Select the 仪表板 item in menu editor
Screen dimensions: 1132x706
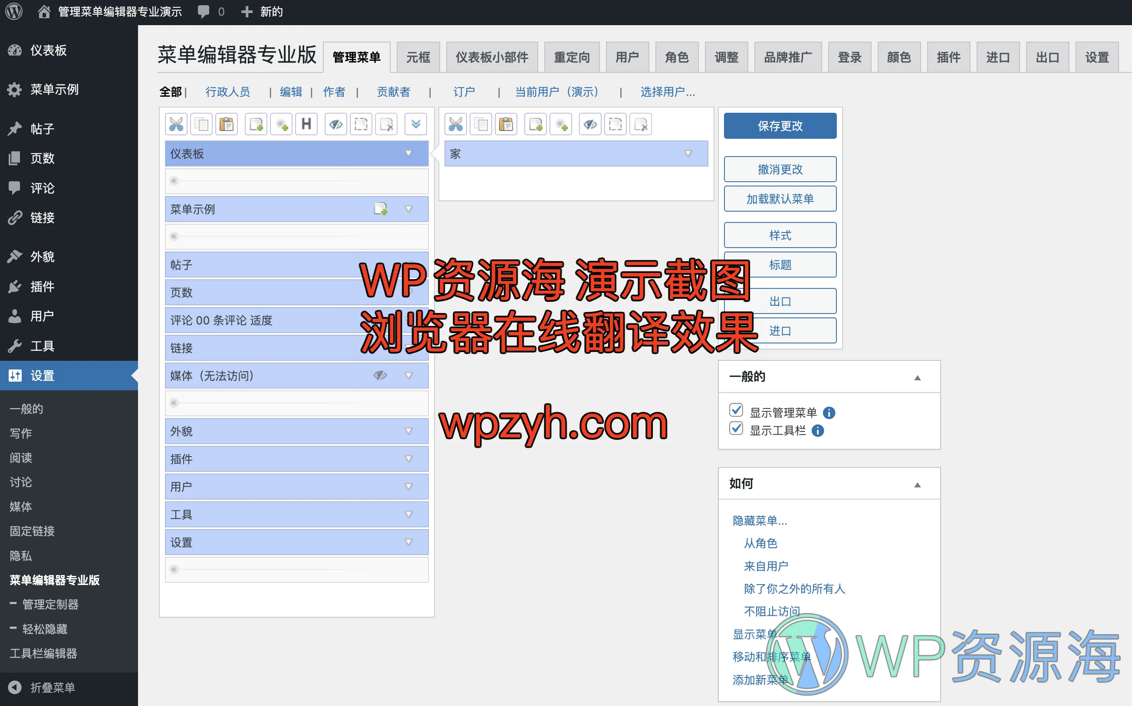[296, 154]
